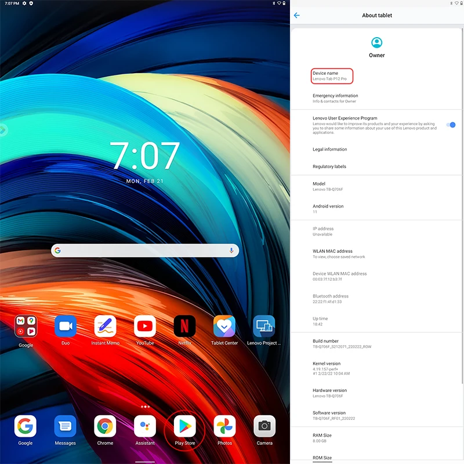Tap the Owner profile avatar
Image resolution: width=464 pixels, height=464 pixels.
coord(376,42)
